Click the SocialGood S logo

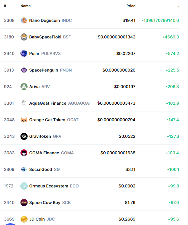[x=24, y=169]
